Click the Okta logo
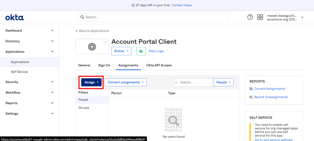This screenshot has width=314, height=141. pyautogui.click(x=14, y=17)
